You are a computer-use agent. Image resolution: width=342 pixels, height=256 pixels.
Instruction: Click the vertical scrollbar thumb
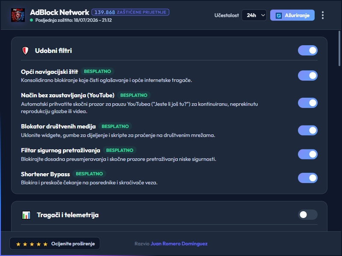[x=339, y=48]
